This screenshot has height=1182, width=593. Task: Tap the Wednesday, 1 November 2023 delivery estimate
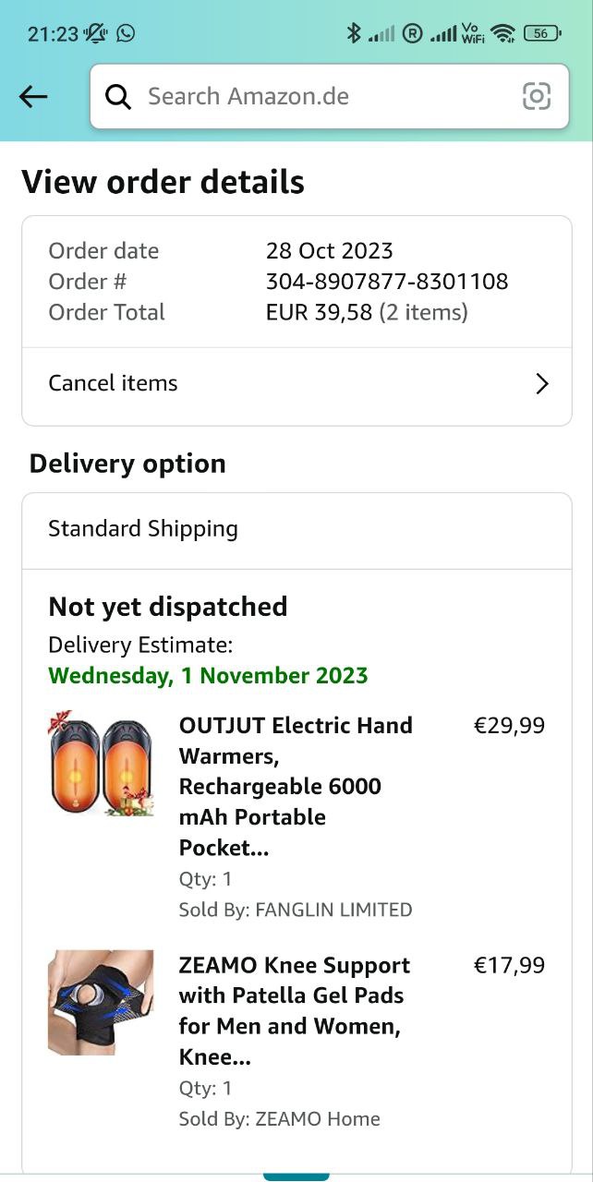(208, 675)
